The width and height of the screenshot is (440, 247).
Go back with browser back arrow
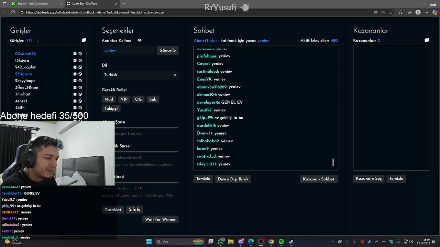pyautogui.click(x=4, y=12)
